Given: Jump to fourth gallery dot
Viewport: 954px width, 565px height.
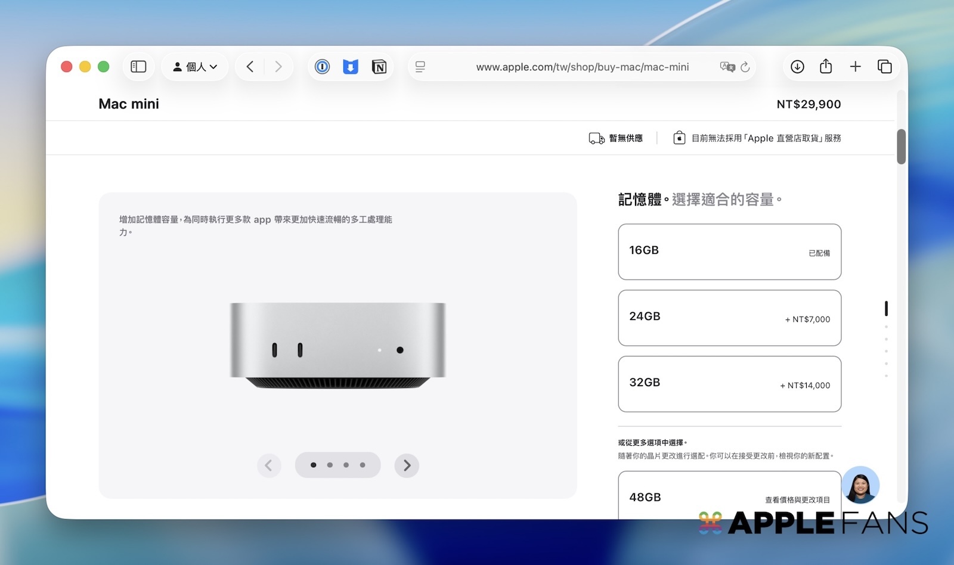Looking at the screenshot, I should pyautogui.click(x=363, y=465).
